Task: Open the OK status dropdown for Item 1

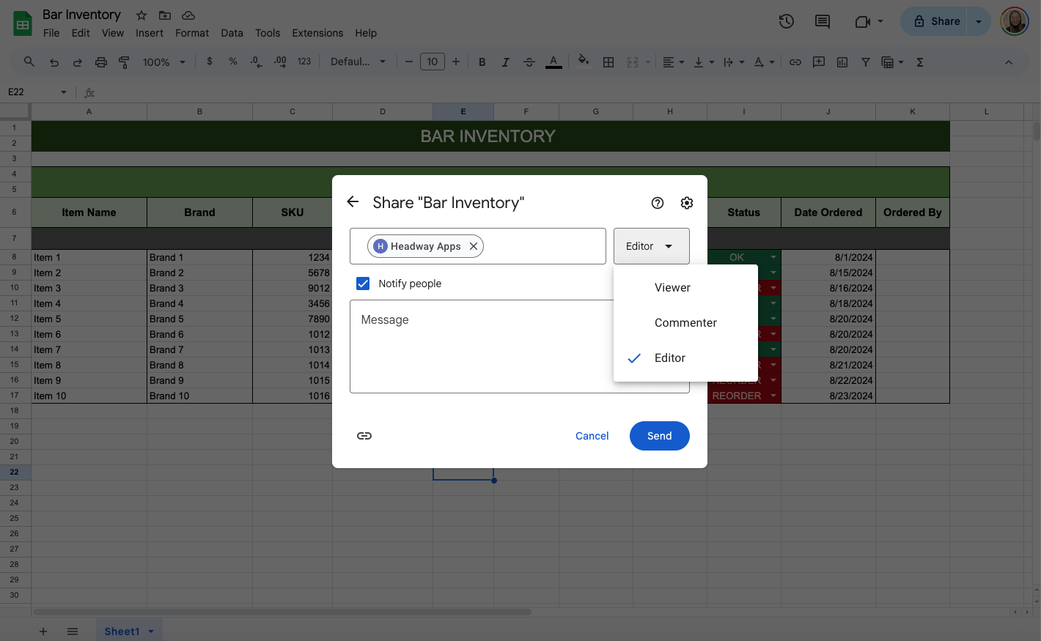Action: [x=773, y=257]
